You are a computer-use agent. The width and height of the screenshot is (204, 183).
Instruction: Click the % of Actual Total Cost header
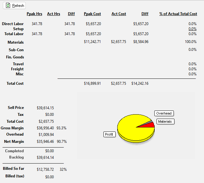[178, 14]
